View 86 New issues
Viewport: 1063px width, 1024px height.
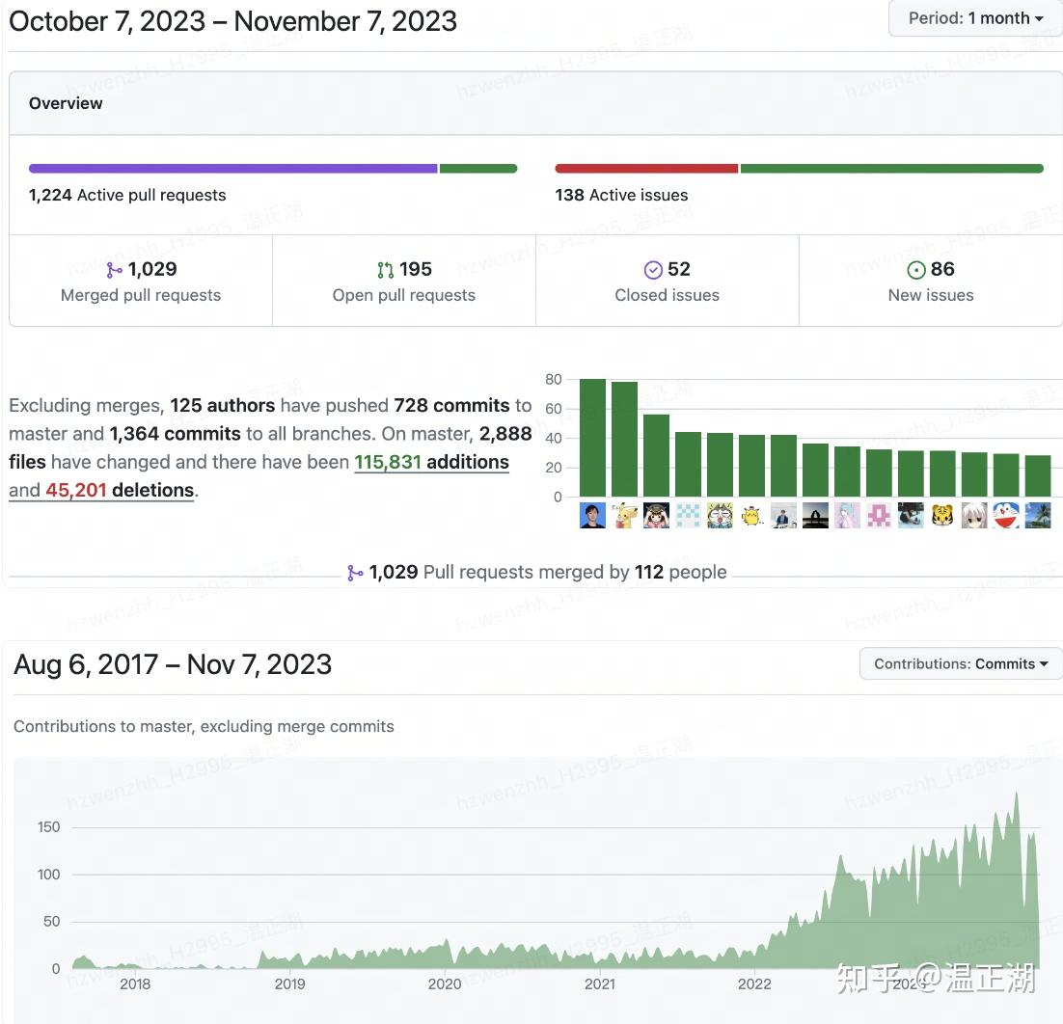(x=931, y=281)
